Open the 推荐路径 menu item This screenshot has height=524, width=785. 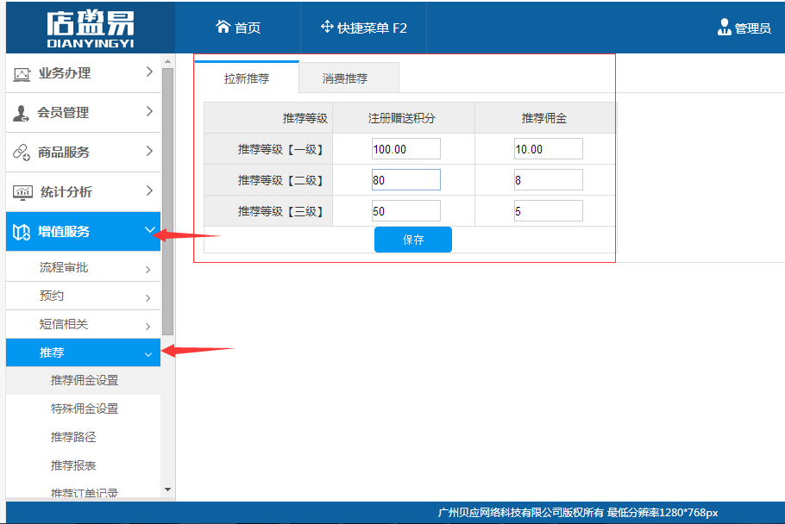[73, 437]
